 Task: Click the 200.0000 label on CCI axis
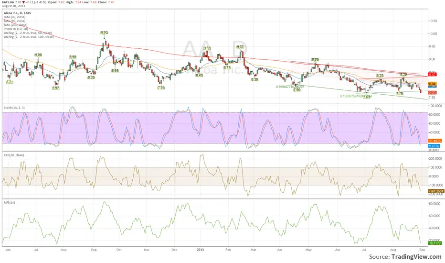(x=435, y=159)
